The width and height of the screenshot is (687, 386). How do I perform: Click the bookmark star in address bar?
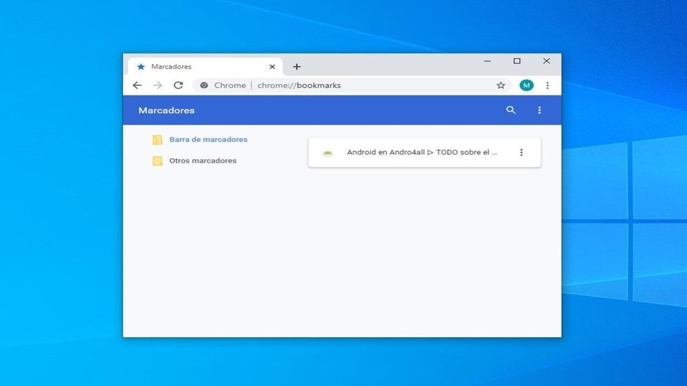[501, 85]
